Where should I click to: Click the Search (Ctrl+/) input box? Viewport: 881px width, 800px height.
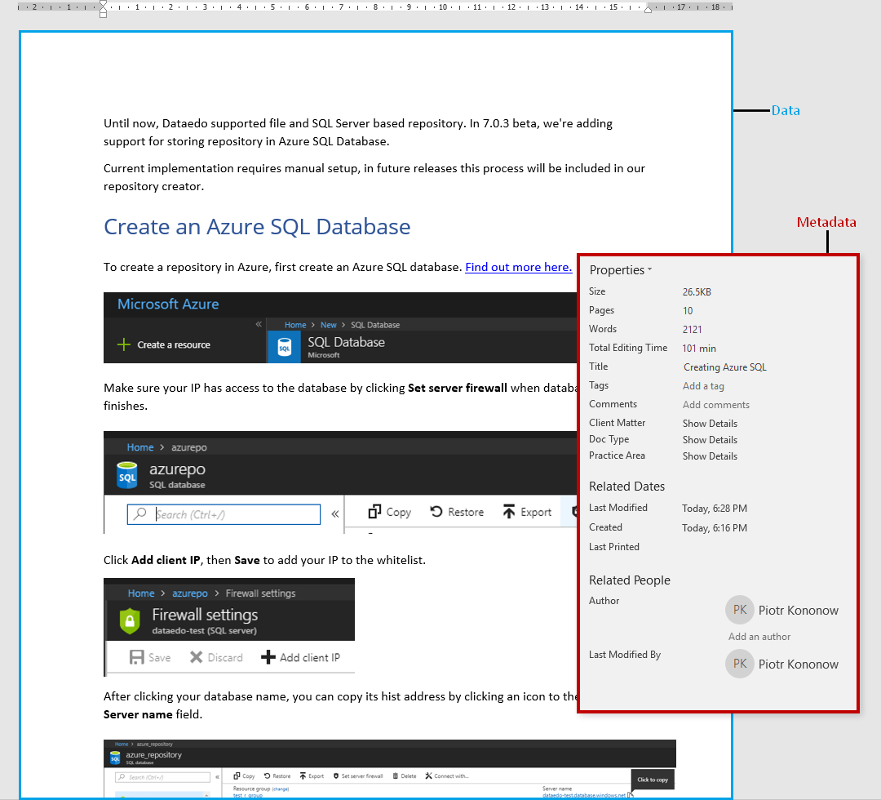(224, 514)
